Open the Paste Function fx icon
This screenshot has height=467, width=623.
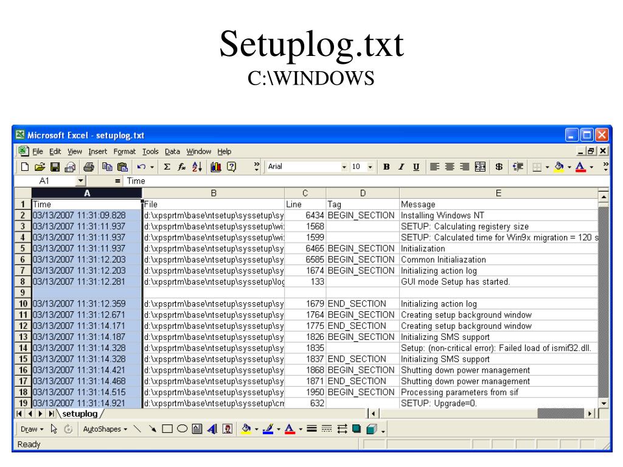(181, 167)
